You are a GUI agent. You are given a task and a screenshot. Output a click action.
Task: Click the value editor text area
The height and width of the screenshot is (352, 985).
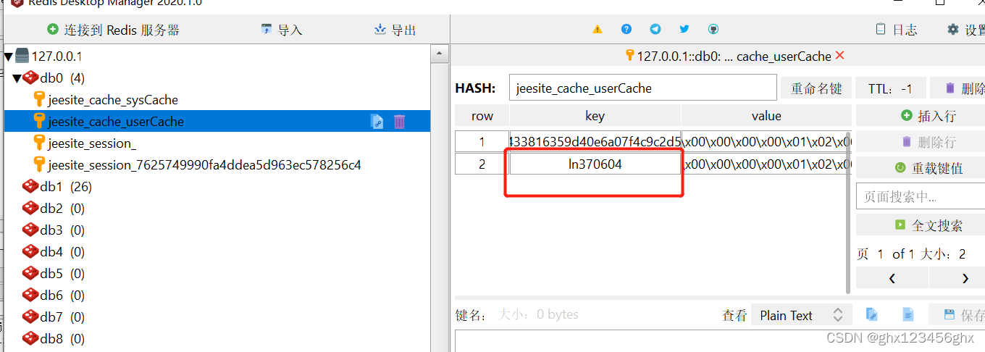pyautogui.click(x=720, y=340)
